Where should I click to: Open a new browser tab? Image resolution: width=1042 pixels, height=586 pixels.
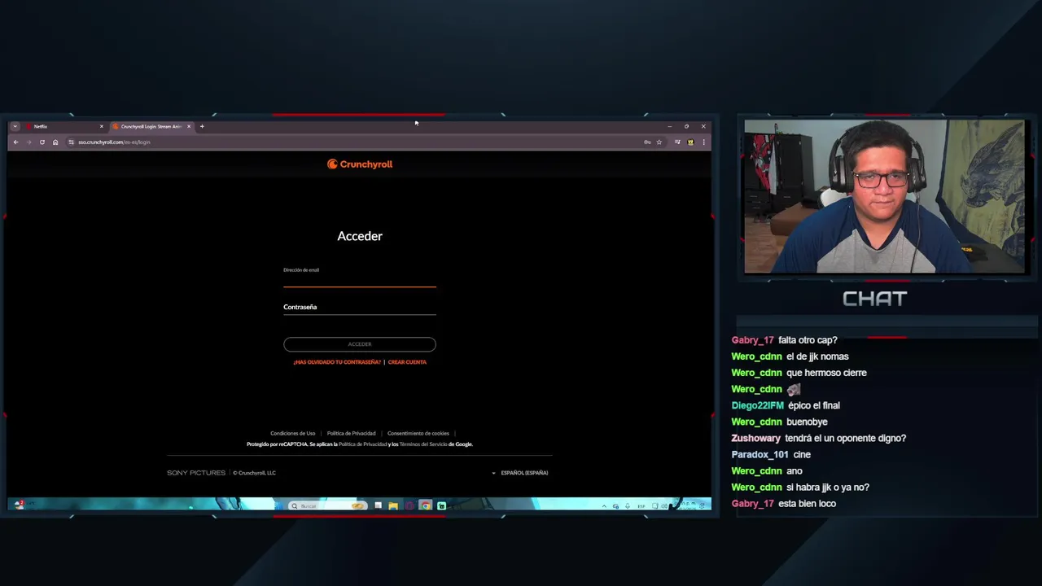click(x=202, y=126)
